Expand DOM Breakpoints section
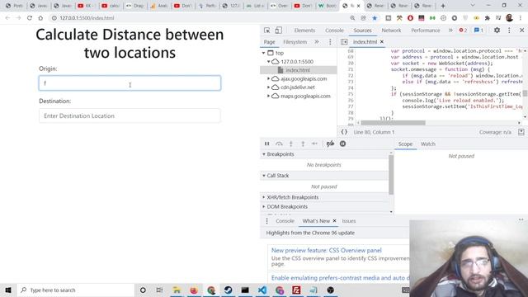The image size is (528, 297). (264, 207)
